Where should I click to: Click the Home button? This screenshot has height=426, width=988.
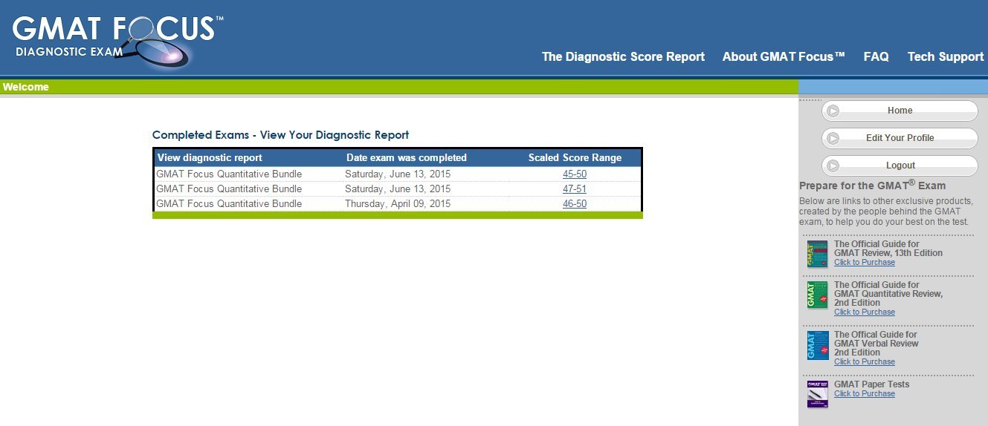point(900,111)
